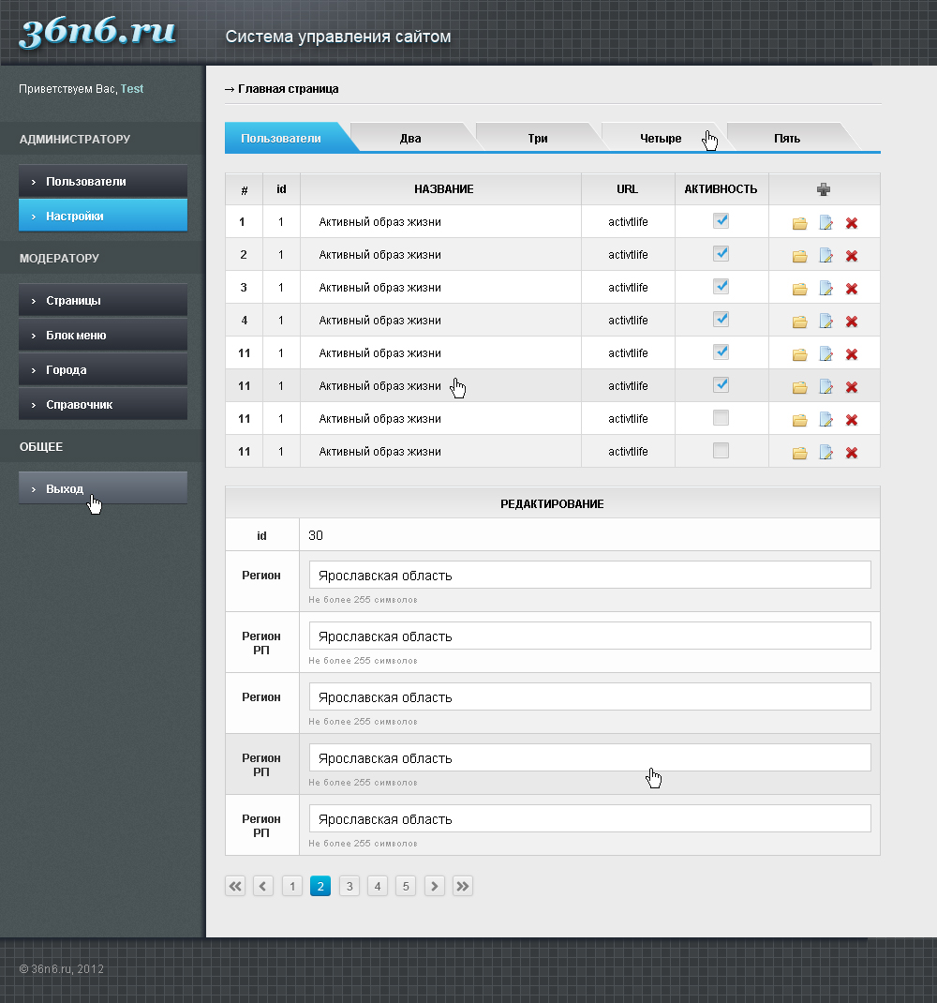Open folder icon in row 2
Viewport: 937px width, 1003px height.
tap(799, 256)
